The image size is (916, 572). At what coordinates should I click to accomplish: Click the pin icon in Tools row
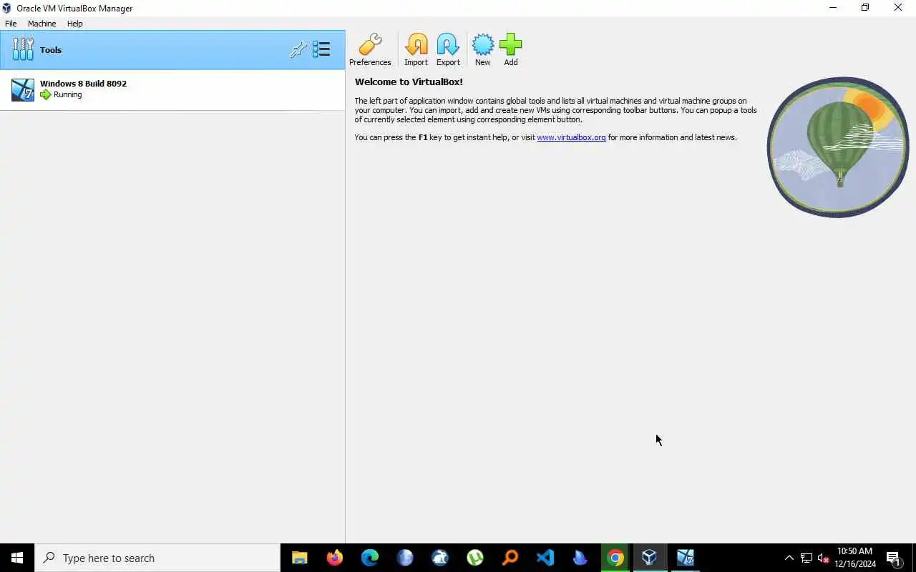[x=298, y=49]
